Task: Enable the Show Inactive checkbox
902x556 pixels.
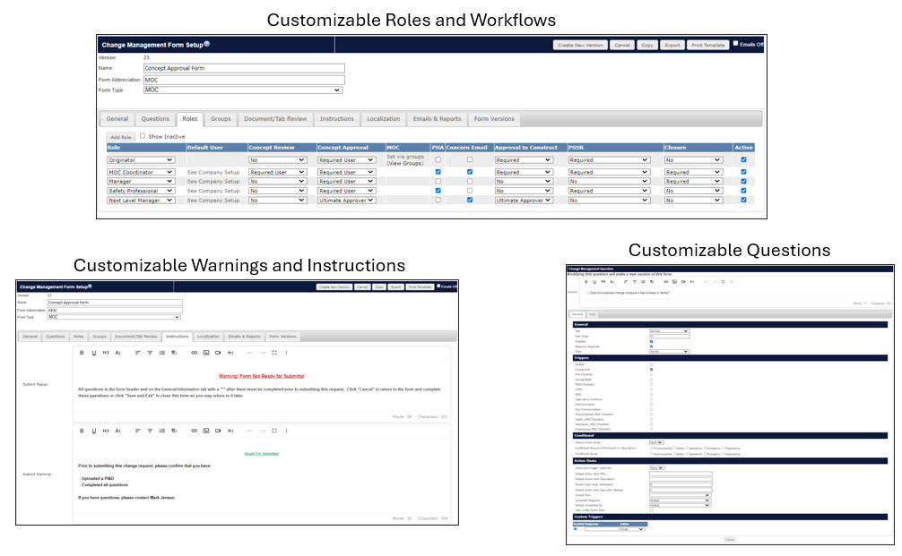Action: click(x=143, y=136)
